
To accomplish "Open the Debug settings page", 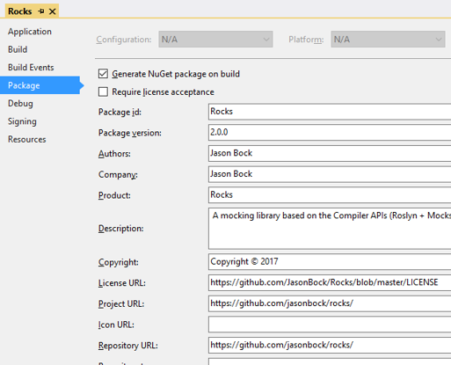I will [x=20, y=104].
